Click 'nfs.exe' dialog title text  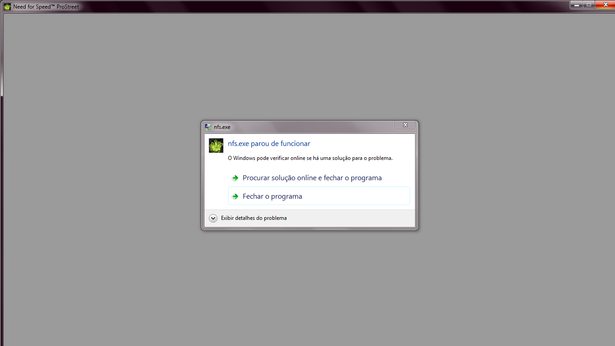click(222, 127)
